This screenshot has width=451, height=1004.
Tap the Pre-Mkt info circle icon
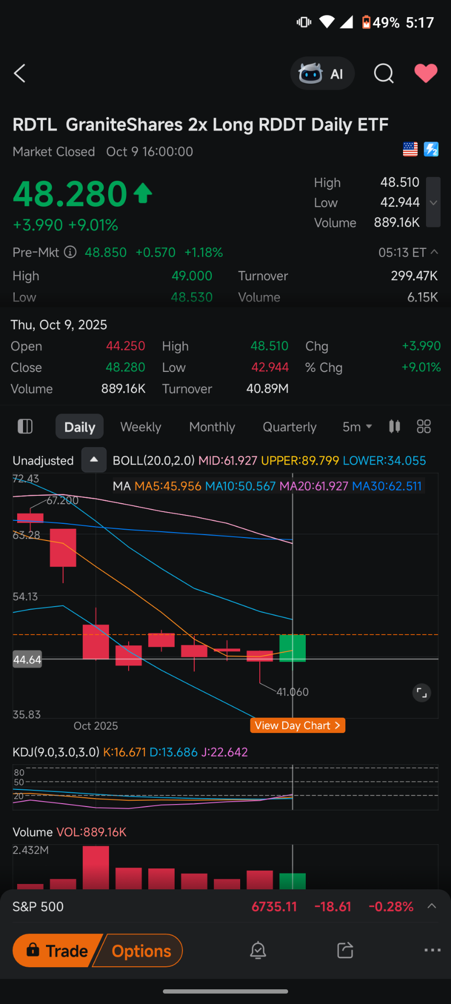pyautogui.click(x=70, y=252)
